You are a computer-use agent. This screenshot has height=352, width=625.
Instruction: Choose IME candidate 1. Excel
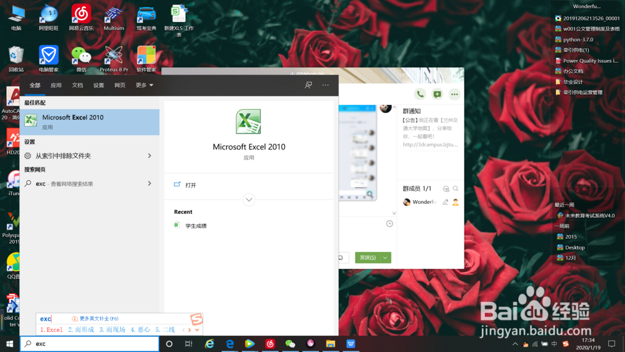click(x=51, y=329)
